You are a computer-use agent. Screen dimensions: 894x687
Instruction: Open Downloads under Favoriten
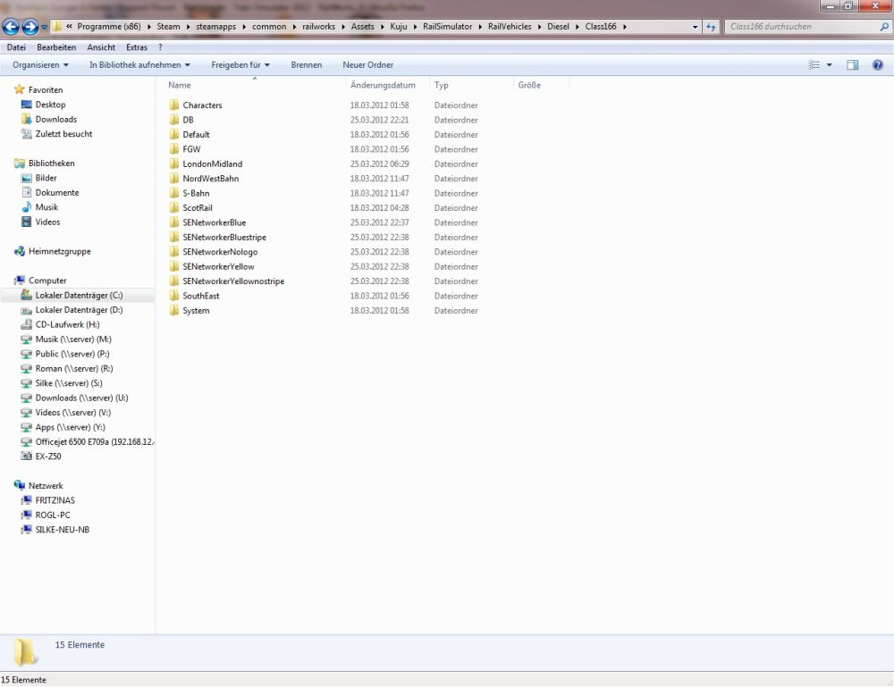tap(55, 119)
